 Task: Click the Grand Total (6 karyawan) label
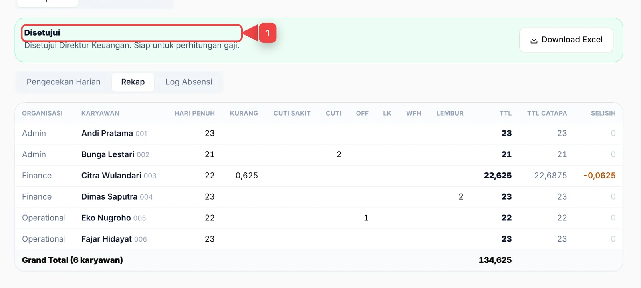pos(73,260)
